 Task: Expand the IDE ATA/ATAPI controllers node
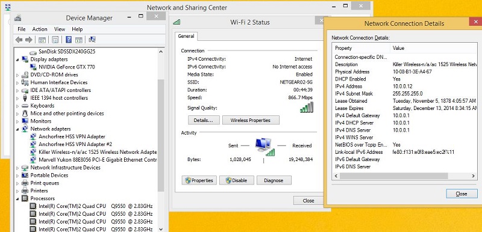pos(17,90)
